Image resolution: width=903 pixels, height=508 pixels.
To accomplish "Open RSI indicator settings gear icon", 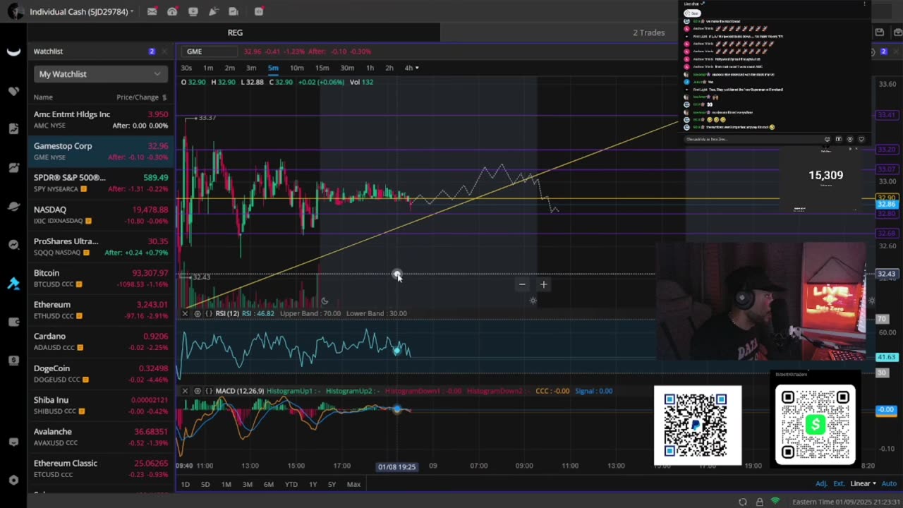I will (x=198, y=313).
